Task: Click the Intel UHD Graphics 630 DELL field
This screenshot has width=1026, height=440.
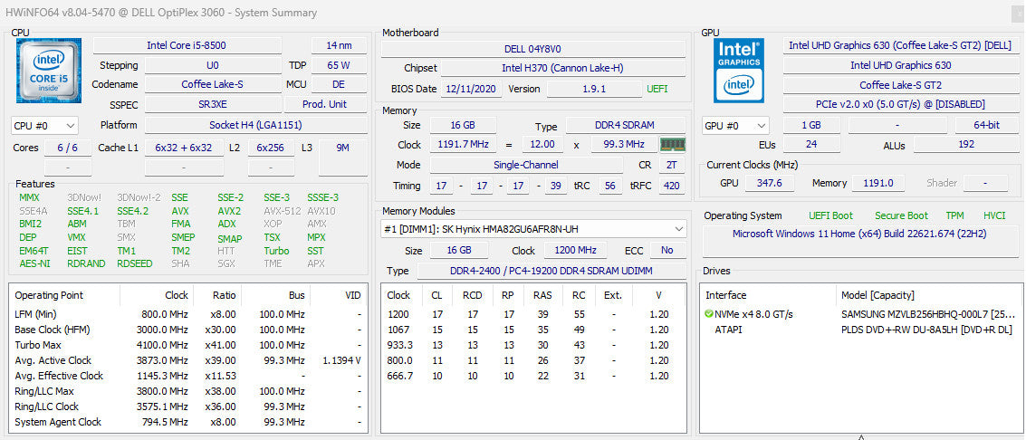Action: pos(900,45)
